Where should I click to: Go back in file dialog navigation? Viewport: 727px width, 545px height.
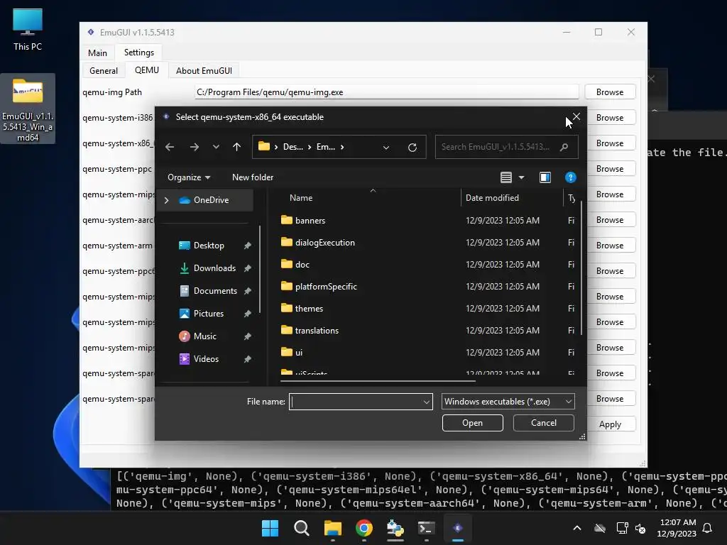pyautogui.click(x=170, y=147)
